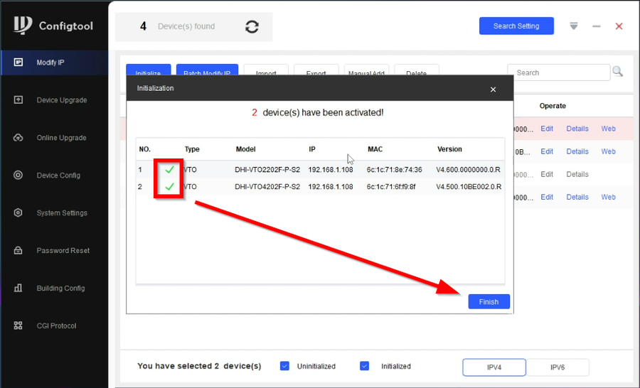
Task: Close the Configtool window
Action: tap(619, 26)
